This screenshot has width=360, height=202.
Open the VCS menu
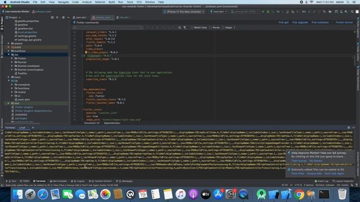tap(139, 2)
